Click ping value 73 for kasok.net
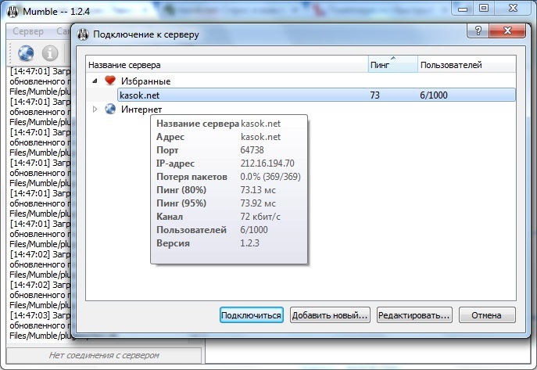Viewport: 537px width, 370px height. click(x=374, y=95)
